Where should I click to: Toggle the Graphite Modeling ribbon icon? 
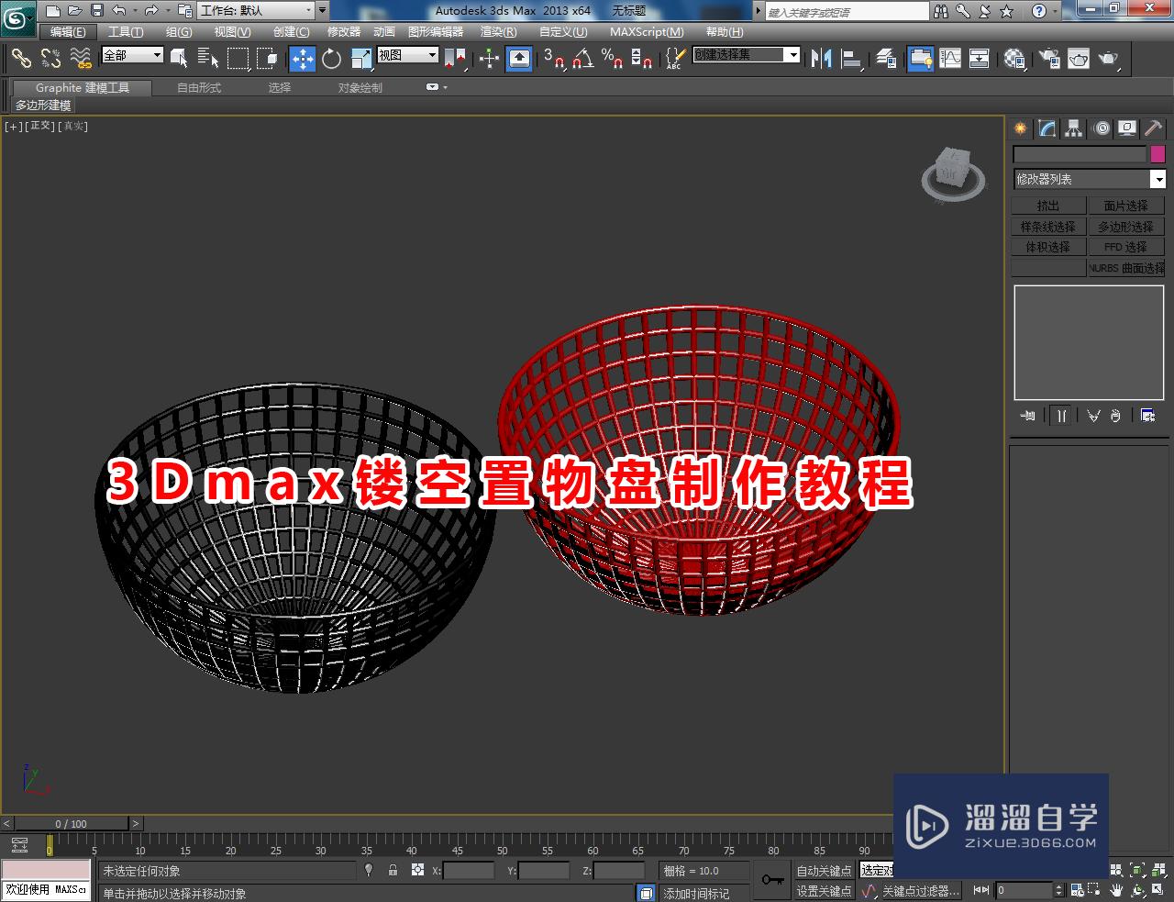click(920, 59)
